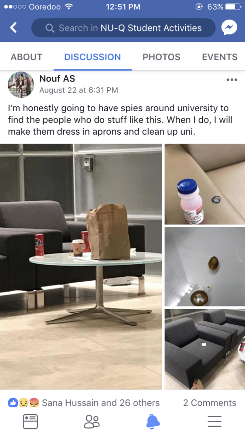Open Nouf AS profile name link
The width and height of the screenshot is (245, 436).
pyautogui.click(x=57, y=78)
